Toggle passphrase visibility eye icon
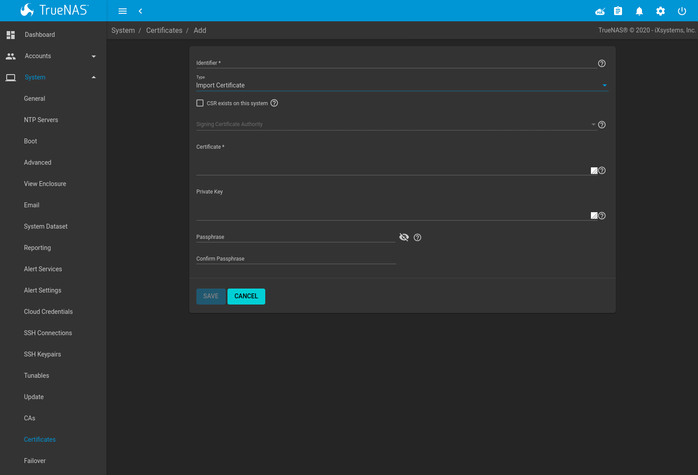Screen dimensions: 698x475 point(404,237)
